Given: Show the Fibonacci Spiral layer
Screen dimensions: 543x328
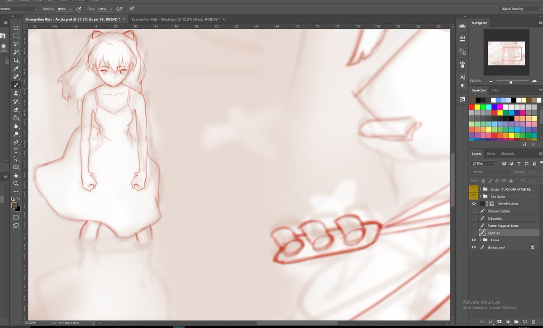Looking at the screenshot, I should coord(474,211).
